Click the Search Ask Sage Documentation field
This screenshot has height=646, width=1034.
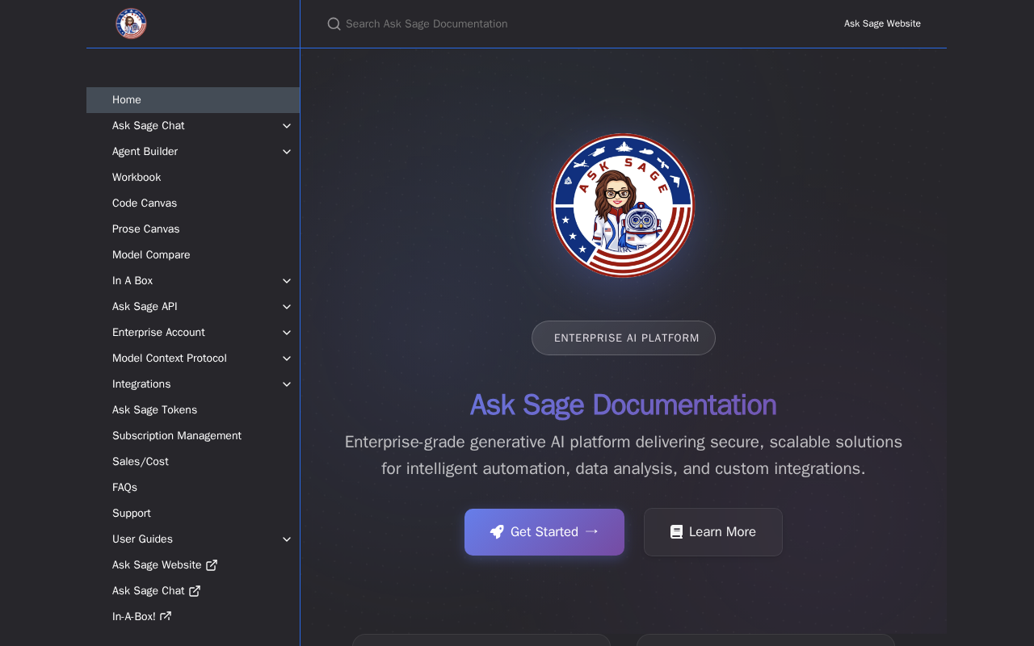[x=565, y=24]
